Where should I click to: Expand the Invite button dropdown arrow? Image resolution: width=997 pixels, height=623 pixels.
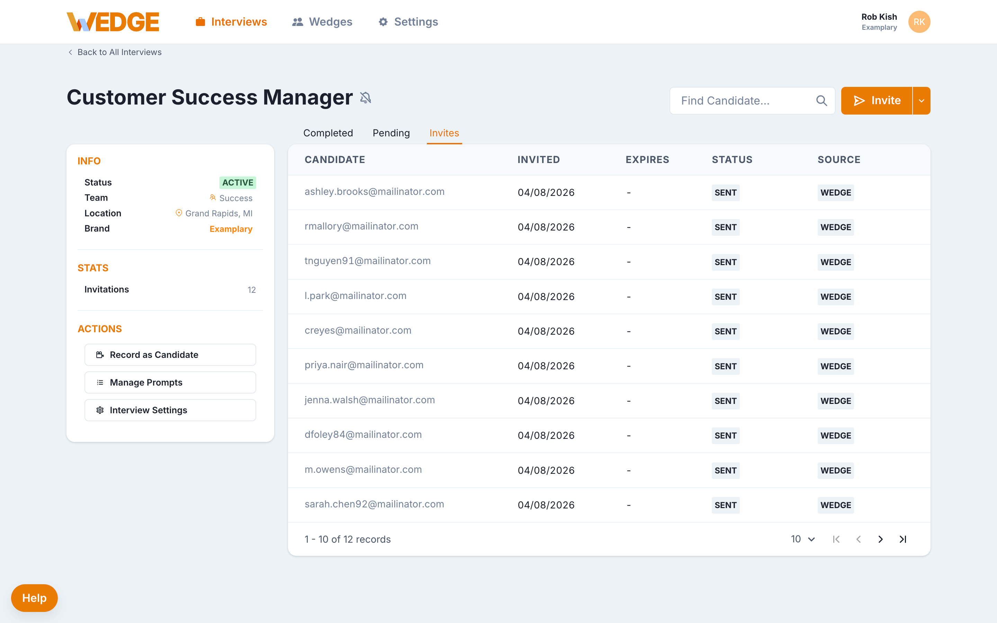click(x=922, y=100)
